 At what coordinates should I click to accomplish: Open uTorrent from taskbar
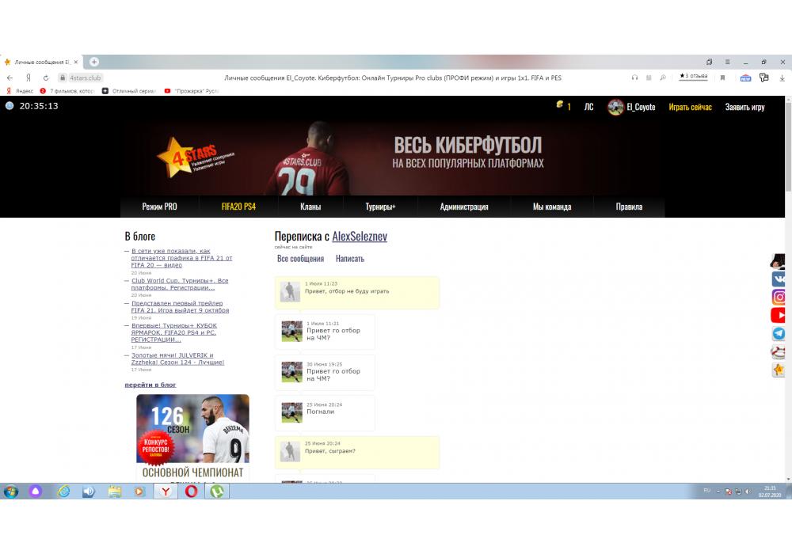[217, 491]
